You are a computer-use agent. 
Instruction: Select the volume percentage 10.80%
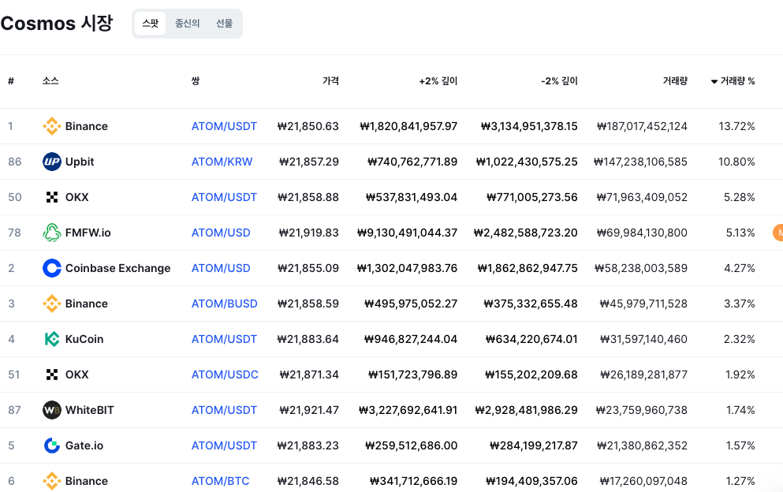click(x=736, y=162)
